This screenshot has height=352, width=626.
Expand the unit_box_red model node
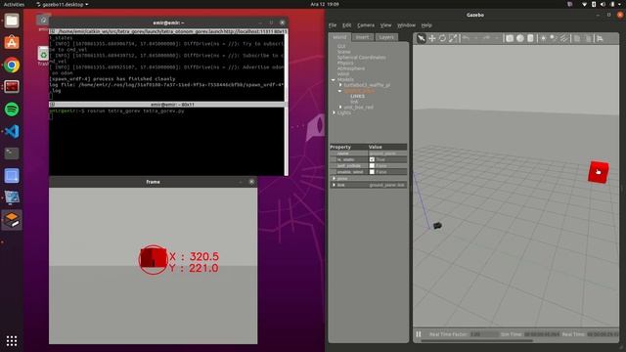[340, 107]
